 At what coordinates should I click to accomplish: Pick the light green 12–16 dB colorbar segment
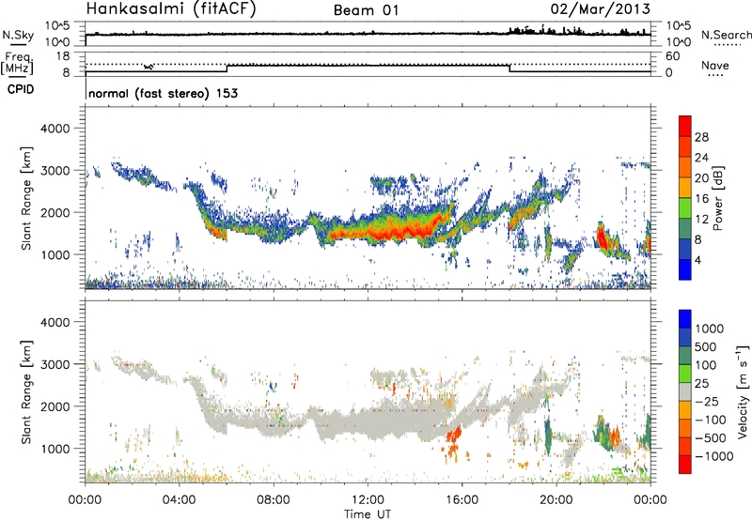(685, 208)
